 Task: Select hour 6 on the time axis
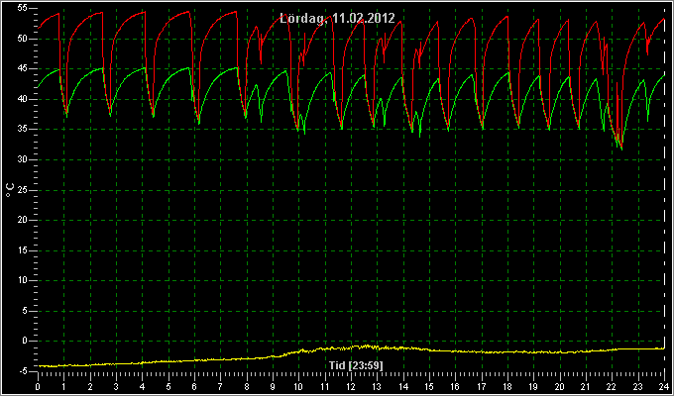(194, 387)
